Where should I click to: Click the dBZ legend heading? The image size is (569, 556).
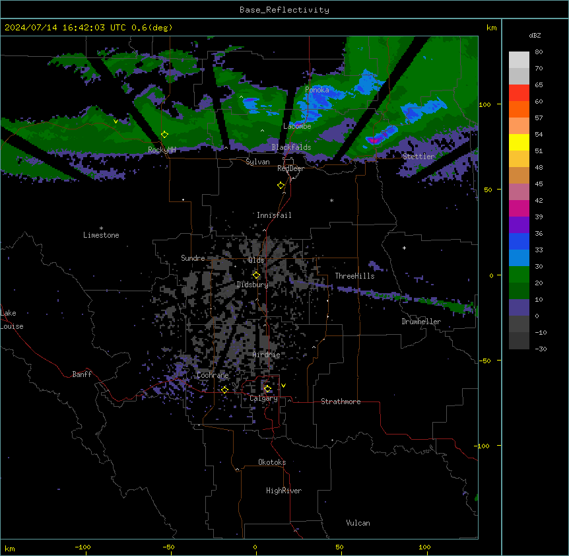[x=535, y=35]
